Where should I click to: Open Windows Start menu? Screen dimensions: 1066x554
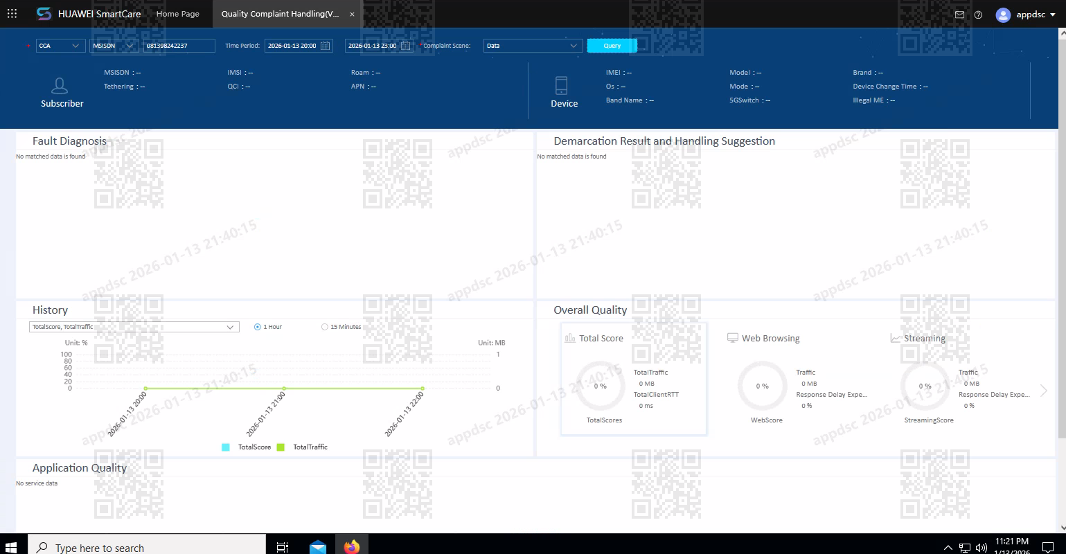point(11,547)
